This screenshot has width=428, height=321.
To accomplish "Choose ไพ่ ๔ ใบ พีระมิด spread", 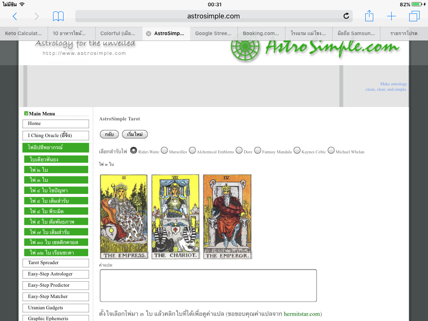I will [56, 211].
